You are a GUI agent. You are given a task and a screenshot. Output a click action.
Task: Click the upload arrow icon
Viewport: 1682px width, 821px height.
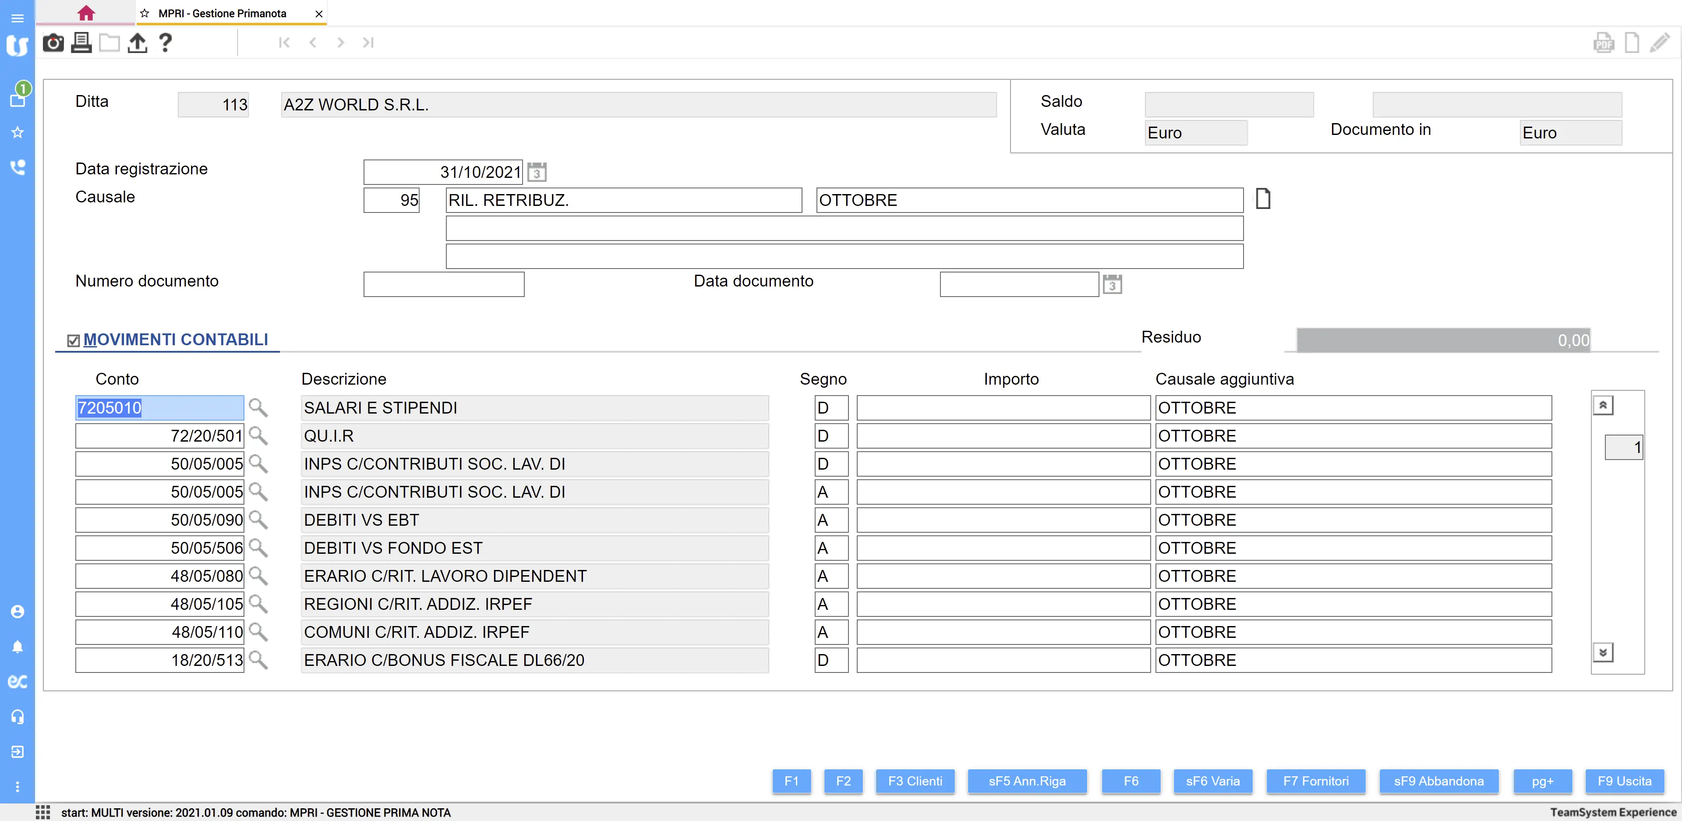[137, 43]
